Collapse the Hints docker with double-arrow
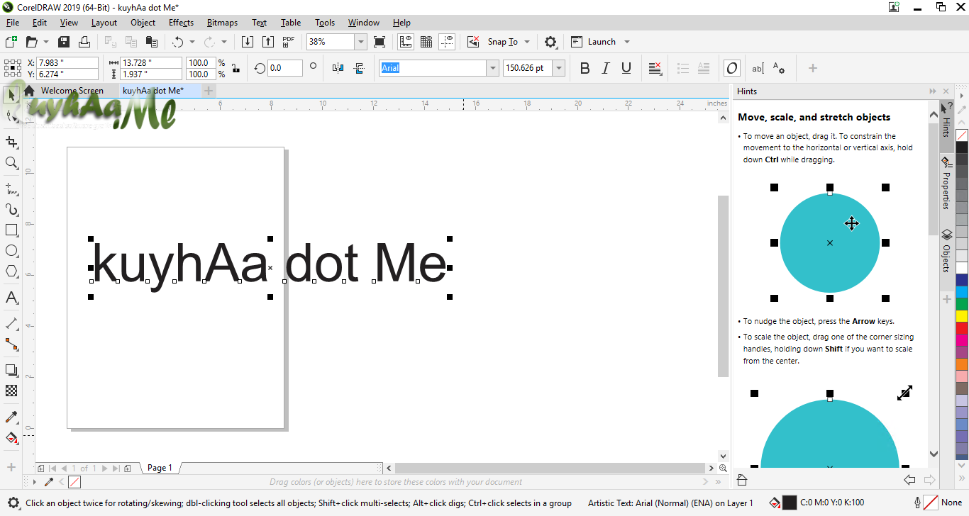 (x=933, y=91)
